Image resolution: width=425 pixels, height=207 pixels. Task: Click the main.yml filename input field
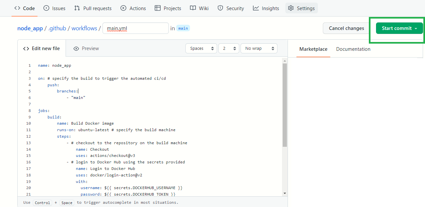pyautogui.click(x=135, y=28)
